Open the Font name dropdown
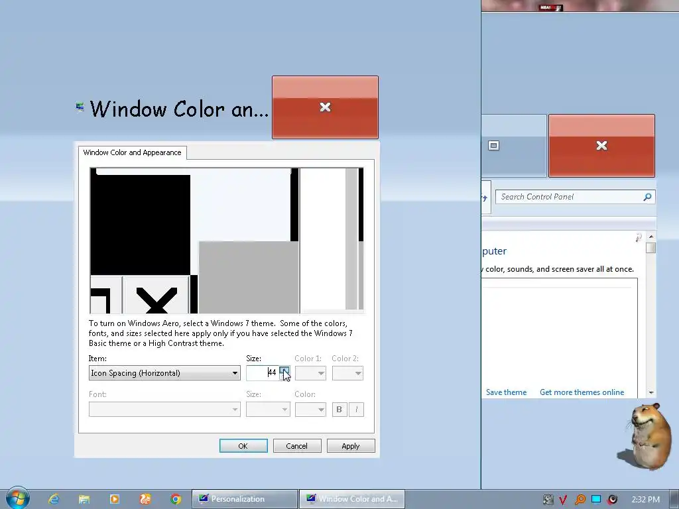 click(x=164, y=410)
